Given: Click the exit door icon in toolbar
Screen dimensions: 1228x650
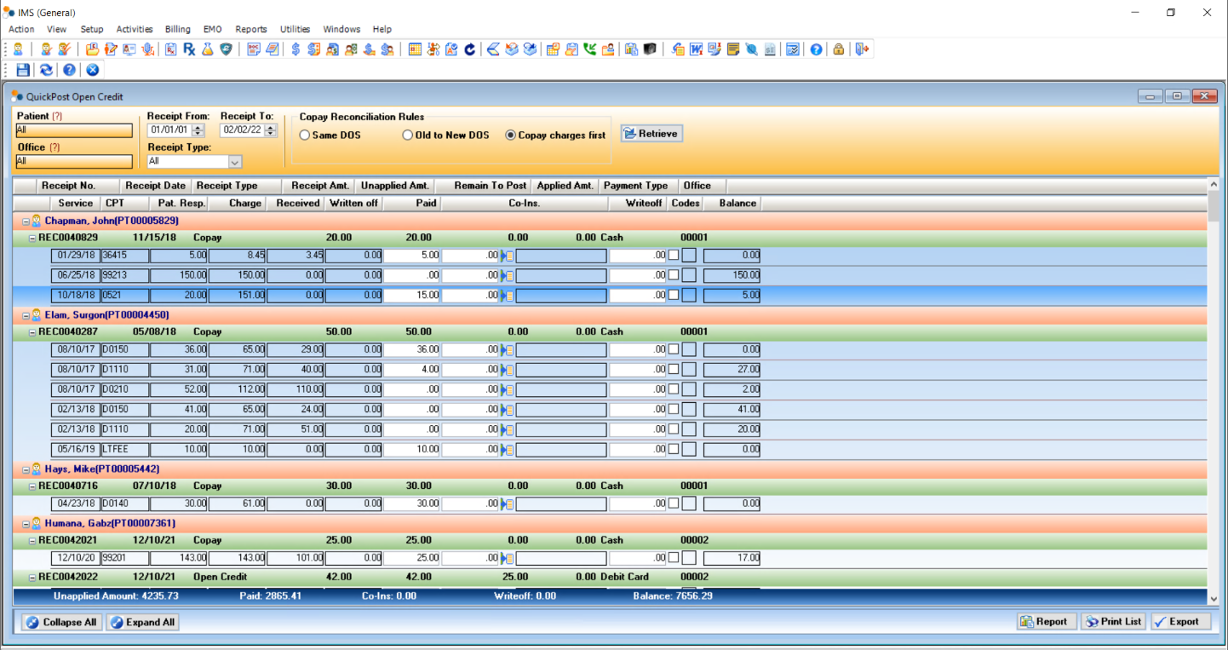Looking at the screenshot, I should tap(862, 49).
